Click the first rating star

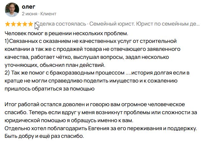[x=8, y=24]
